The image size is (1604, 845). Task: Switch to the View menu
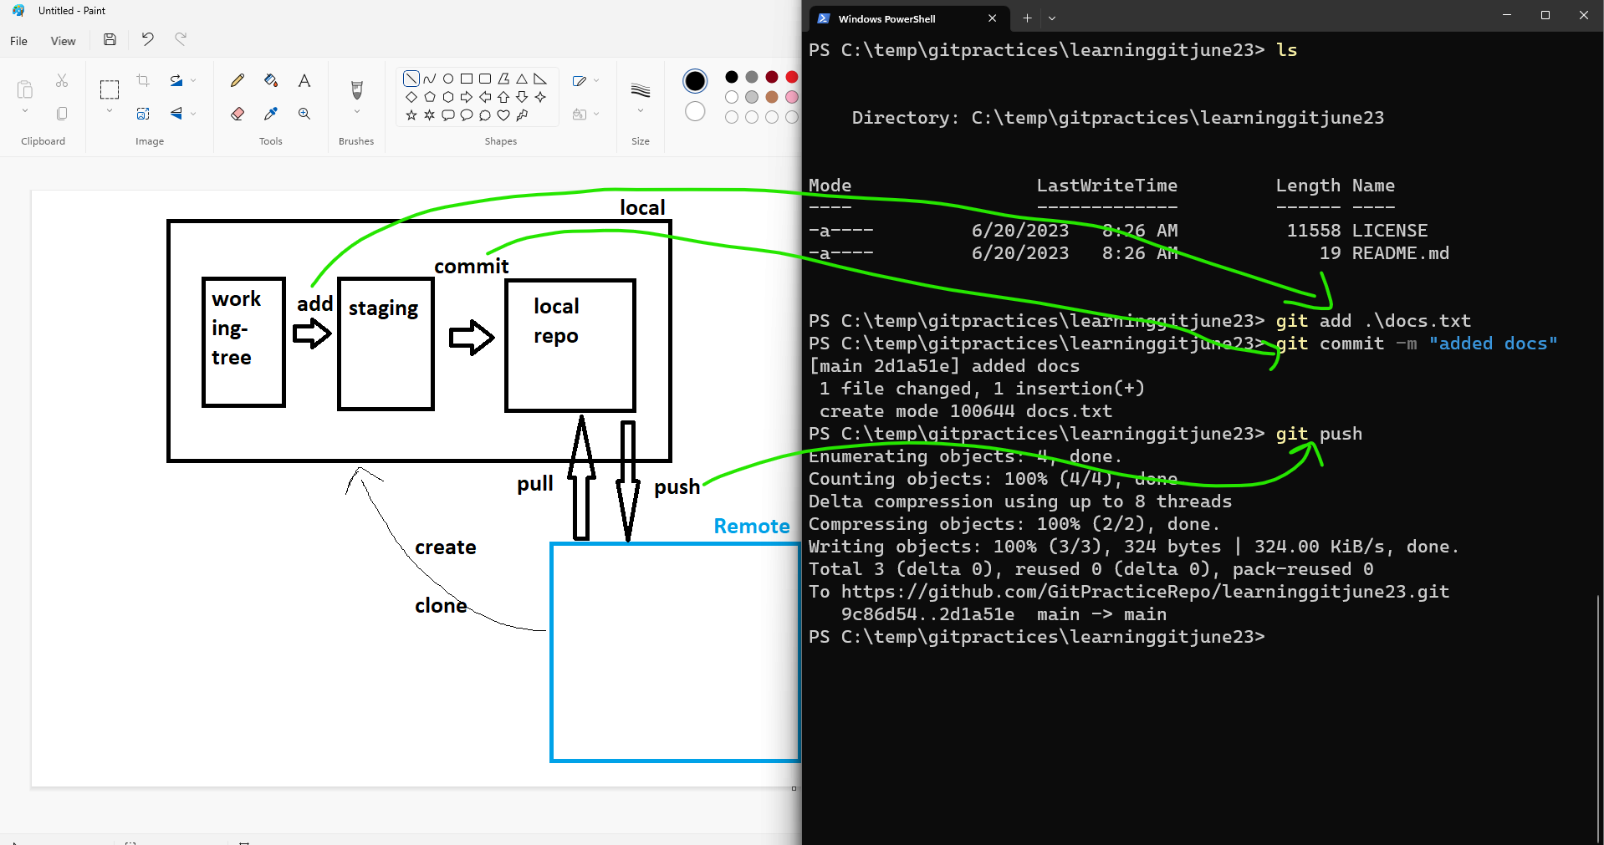pyautogui.click(x=62, y=40)
